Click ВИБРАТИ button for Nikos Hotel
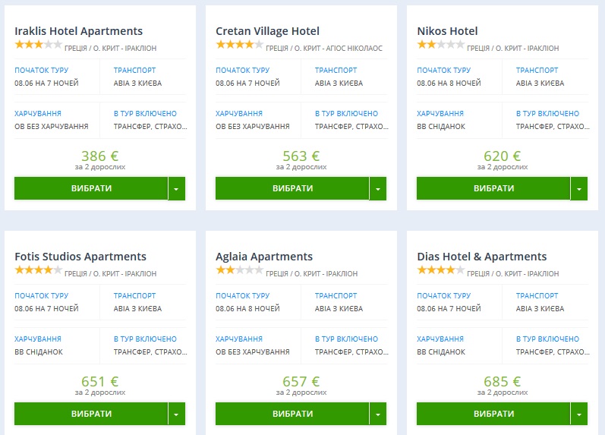The height and width of the screenshot is (435, 605). 493,188
